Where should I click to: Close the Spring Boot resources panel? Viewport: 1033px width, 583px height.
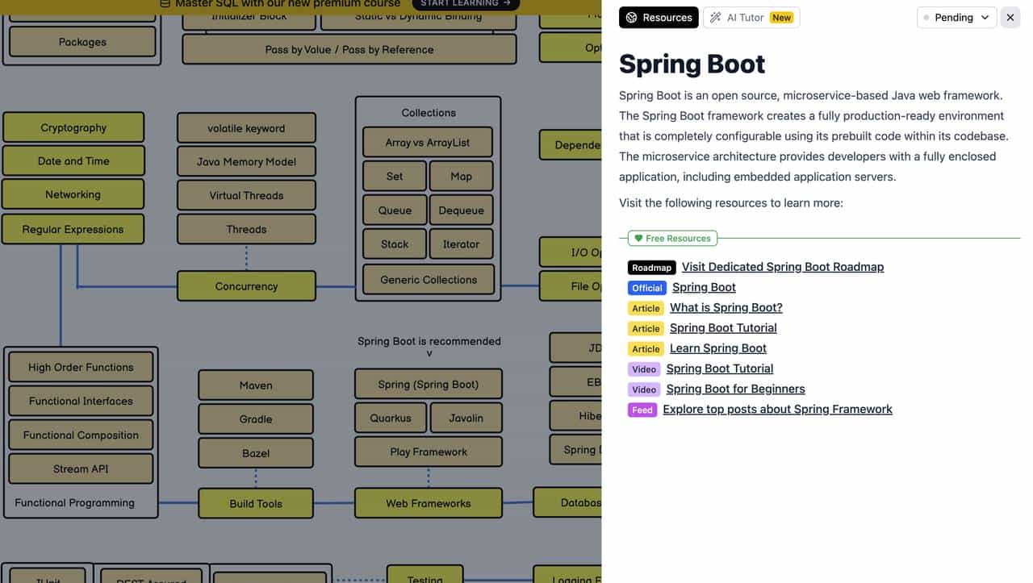click(x=1010, y=18)
